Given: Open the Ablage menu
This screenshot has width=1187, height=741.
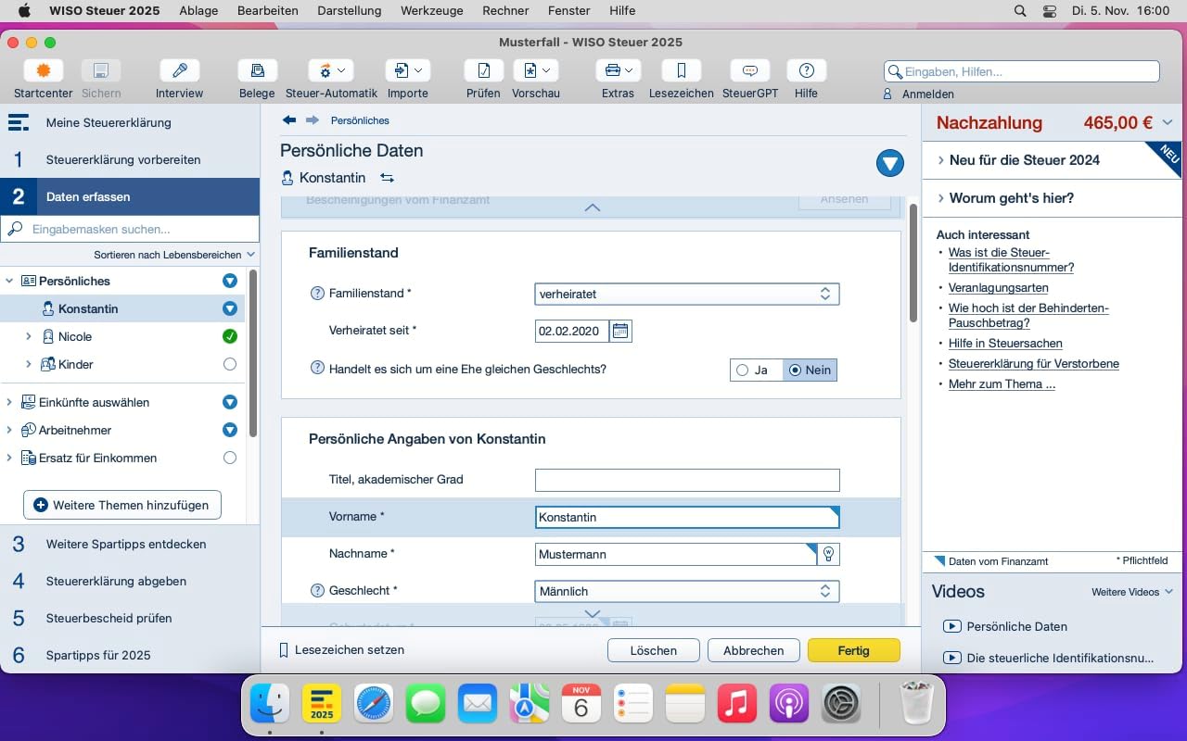Looking at the screenshot, I should point(199,11).
